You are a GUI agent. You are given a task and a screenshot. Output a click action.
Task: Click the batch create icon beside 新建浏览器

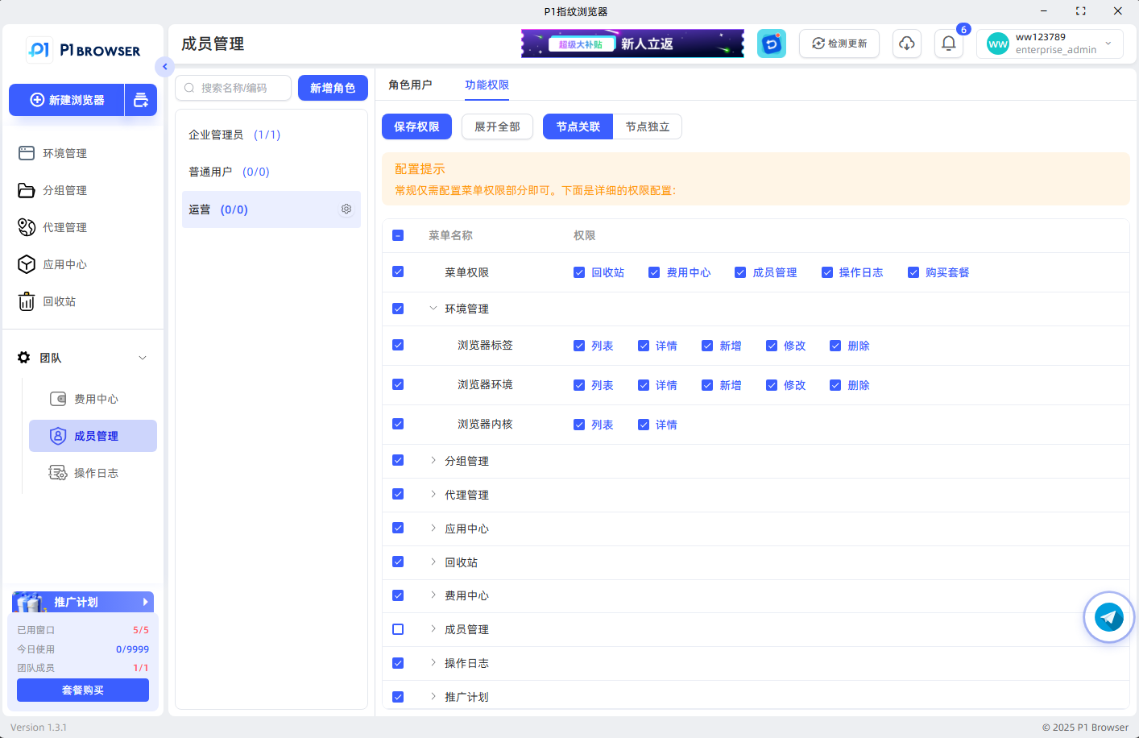[x=141, y=100]
